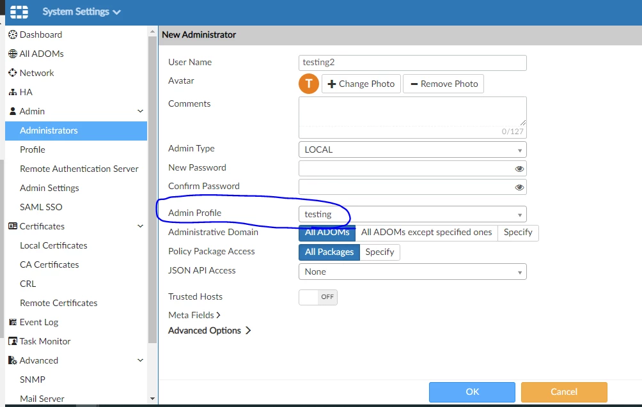Click the Change Photo button
642x407 pixels.
tap(361, 84)
